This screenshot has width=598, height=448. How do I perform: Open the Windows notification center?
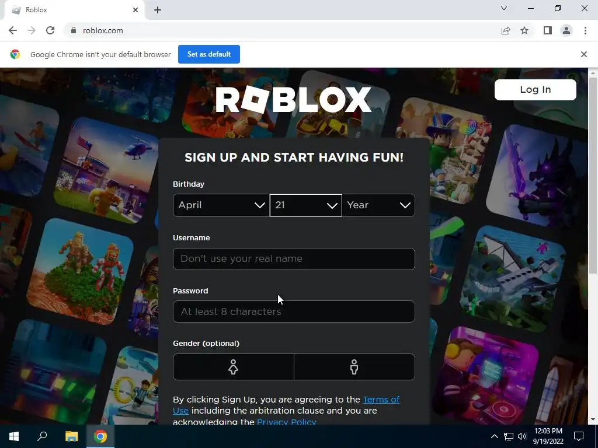click(x=579, y=436)
